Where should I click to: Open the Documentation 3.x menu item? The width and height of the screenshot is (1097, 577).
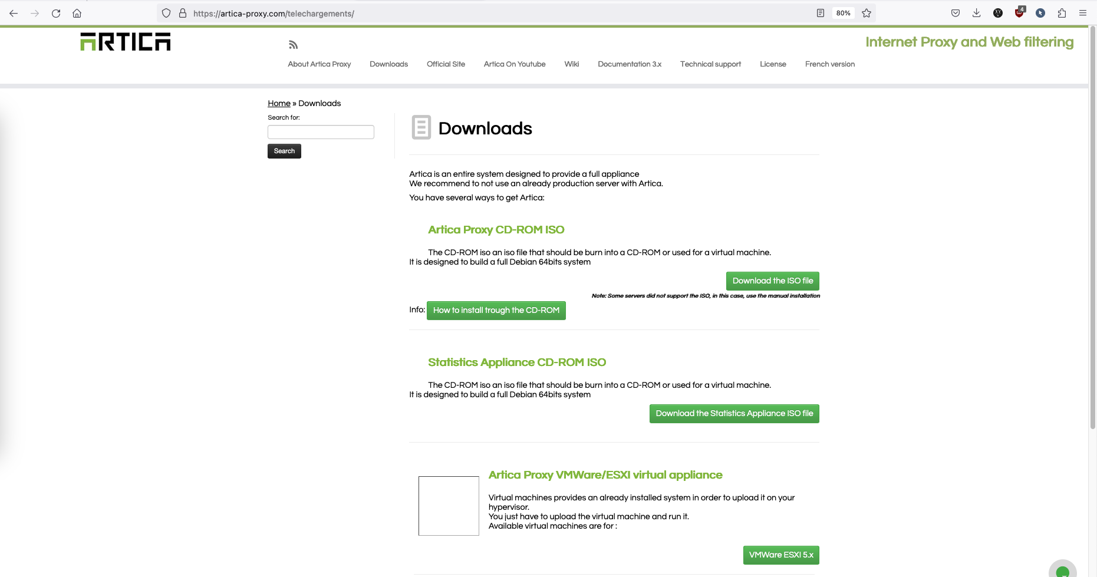pyautogui.click(x=629, y=64)
